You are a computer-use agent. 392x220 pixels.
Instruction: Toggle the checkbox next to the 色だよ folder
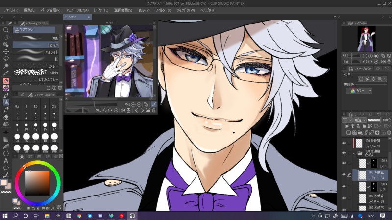[x=350, y=153]
